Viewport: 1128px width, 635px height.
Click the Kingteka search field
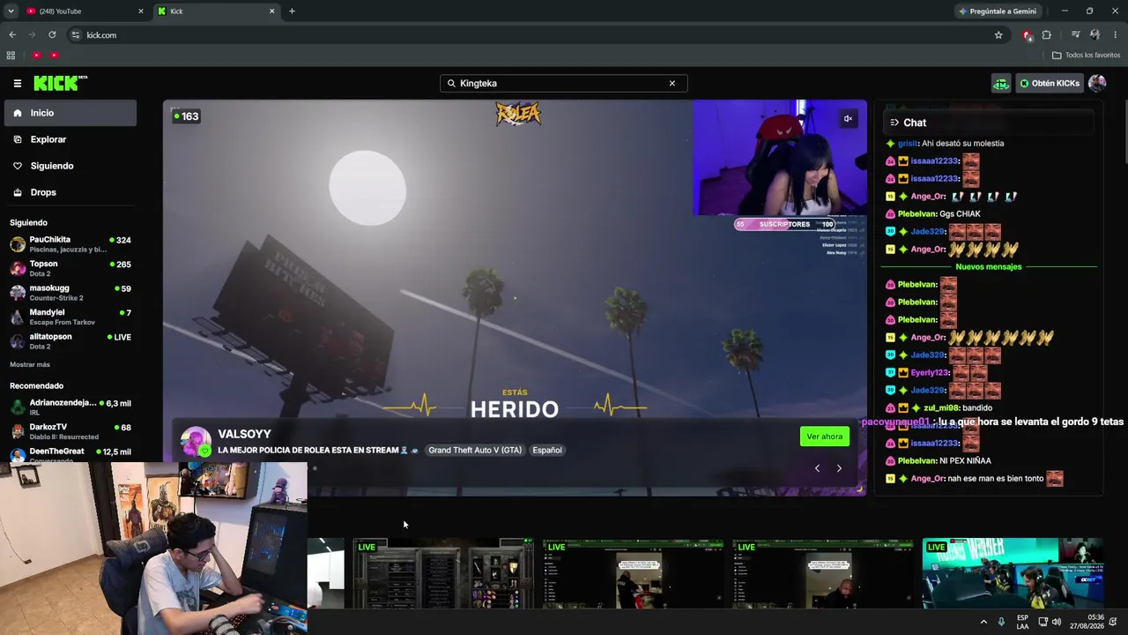(563, 83)
